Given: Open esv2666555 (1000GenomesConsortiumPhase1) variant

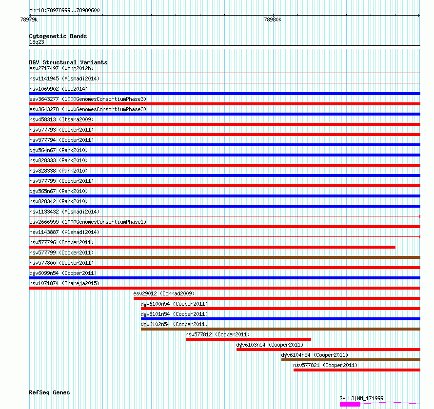Looking at the screenshot, I should click(88, 222).
